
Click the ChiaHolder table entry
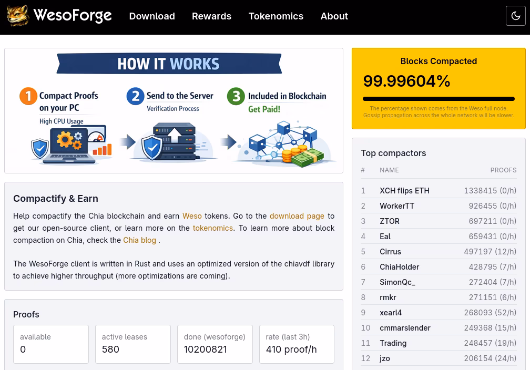[x=400, y=266]
